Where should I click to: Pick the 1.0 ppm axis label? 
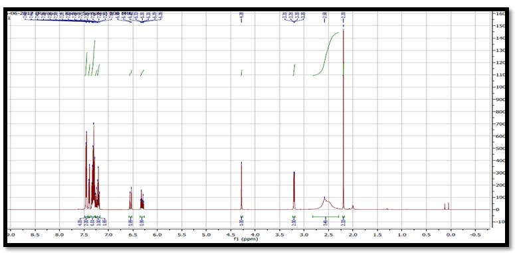click(401, 234)
